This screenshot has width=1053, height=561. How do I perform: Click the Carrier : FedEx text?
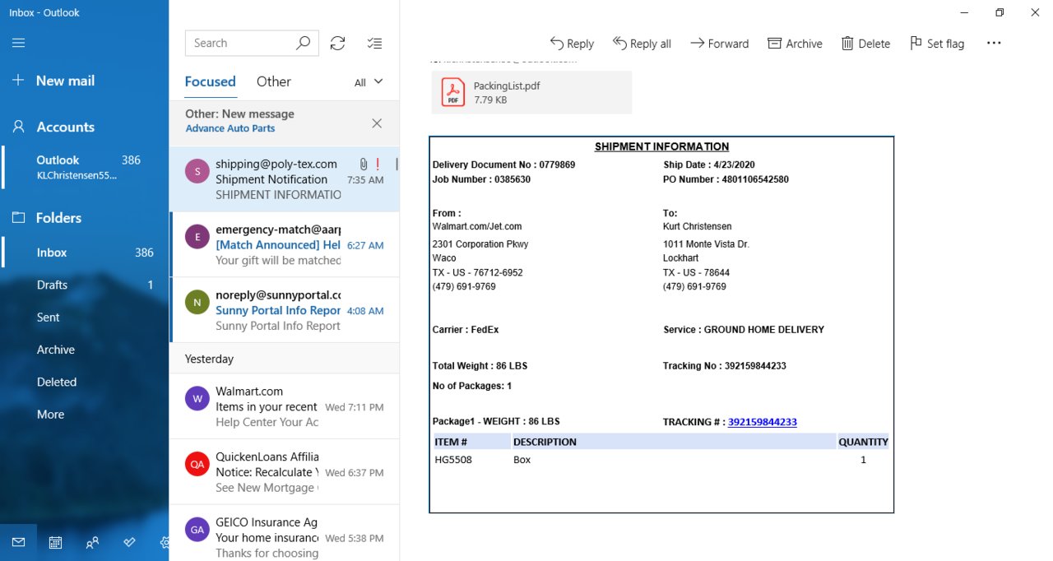tap(466, 330)
